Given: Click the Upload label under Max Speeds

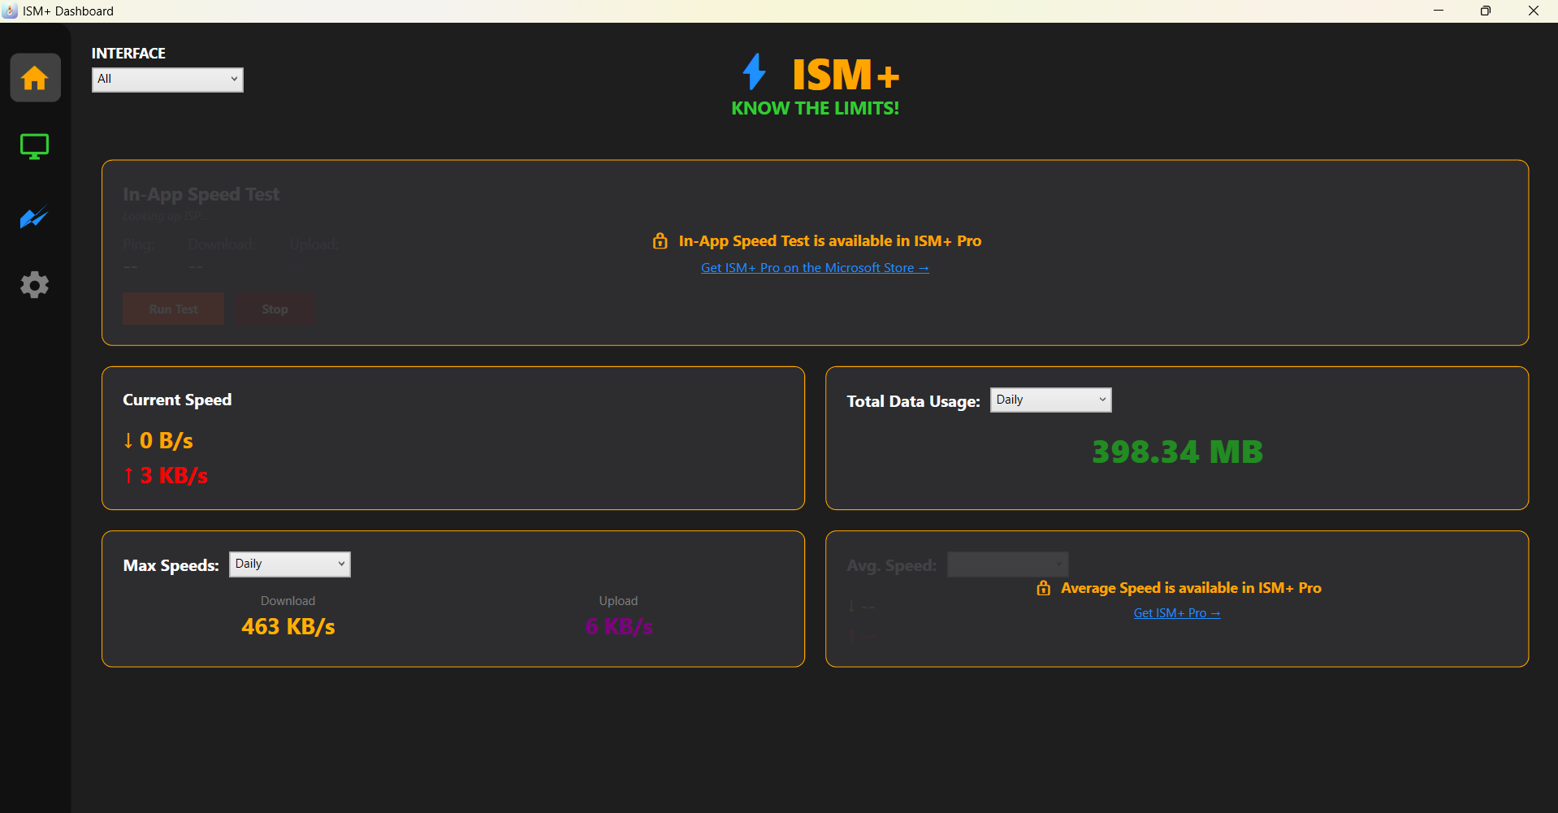Looking at the screenshot, I should (x=618, y=601).
